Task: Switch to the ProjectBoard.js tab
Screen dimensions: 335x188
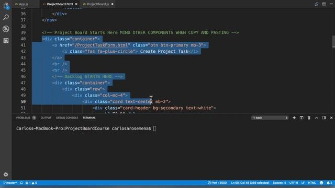Action: [x=98, y=4]
